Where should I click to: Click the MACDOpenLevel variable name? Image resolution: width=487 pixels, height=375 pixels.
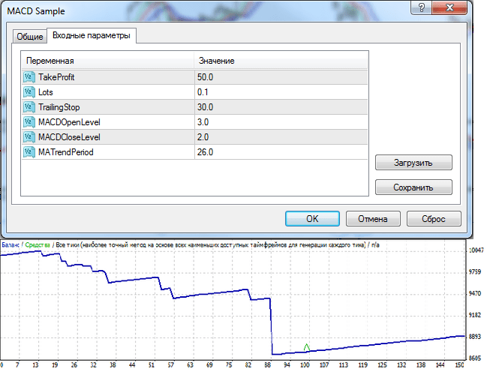click(x=69, y=122)
